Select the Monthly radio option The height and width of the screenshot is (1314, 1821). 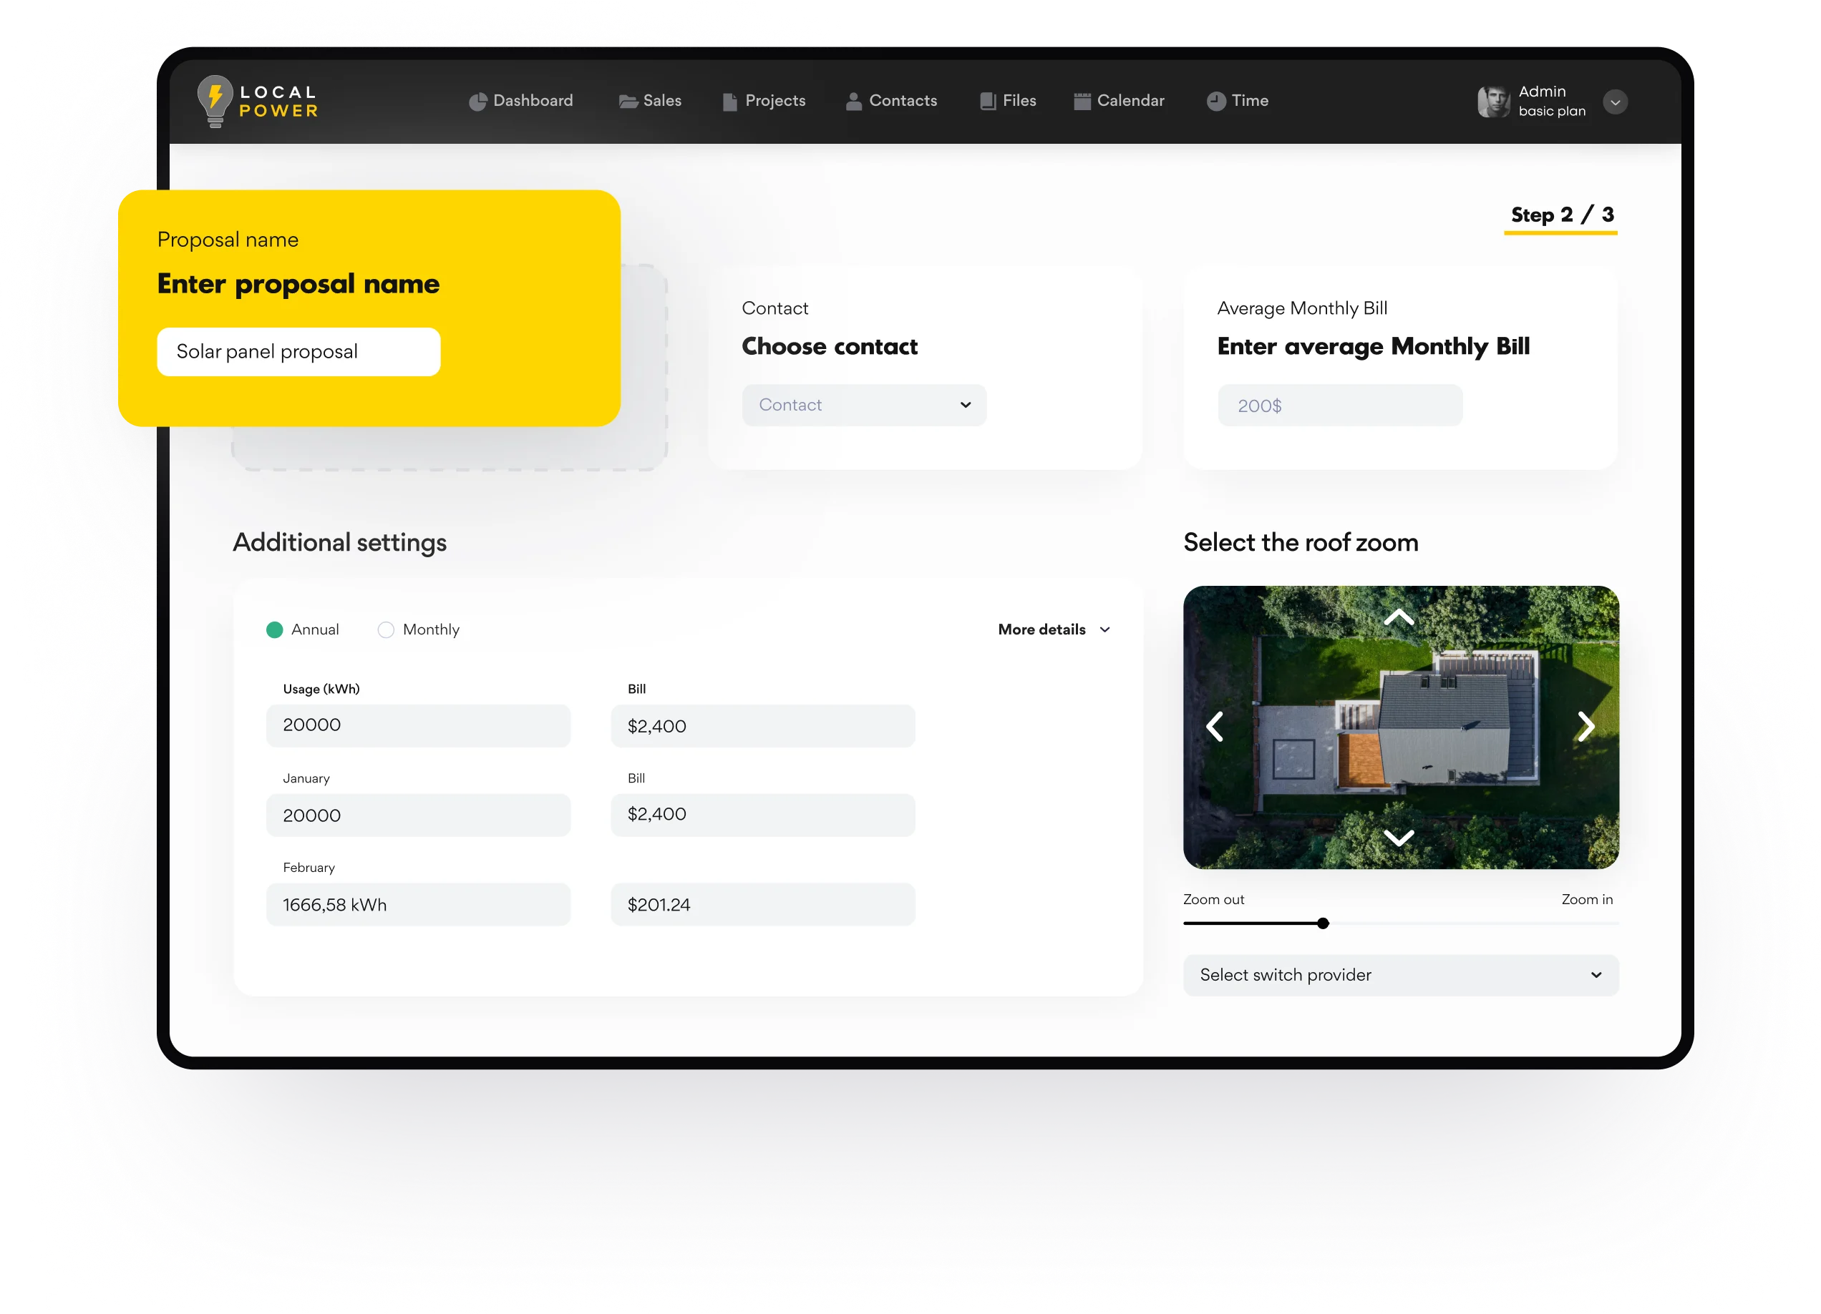(x=387, y=629)
